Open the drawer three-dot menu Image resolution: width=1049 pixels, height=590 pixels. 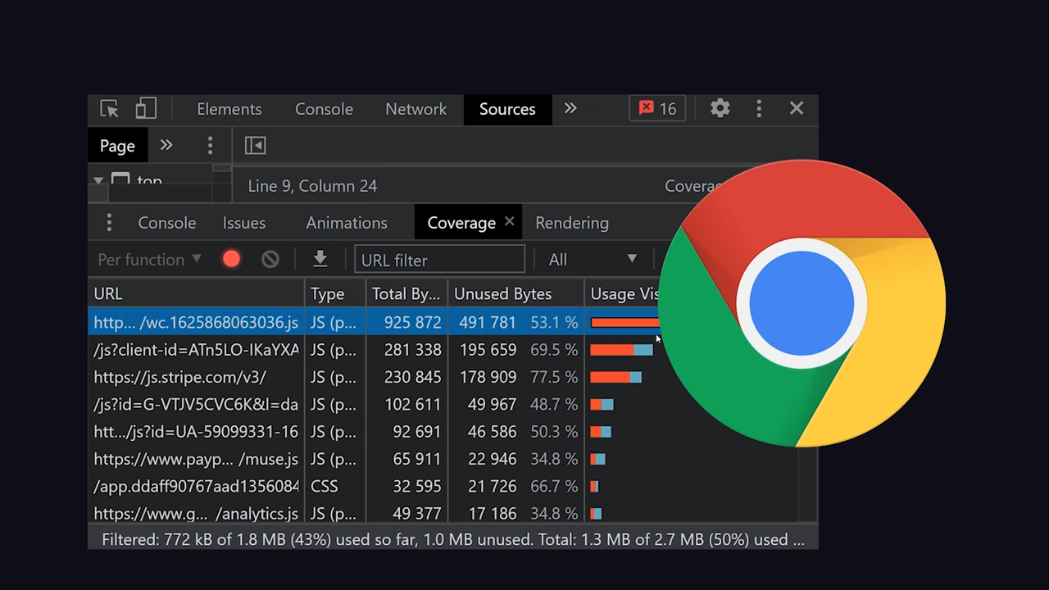pos(109,223)
